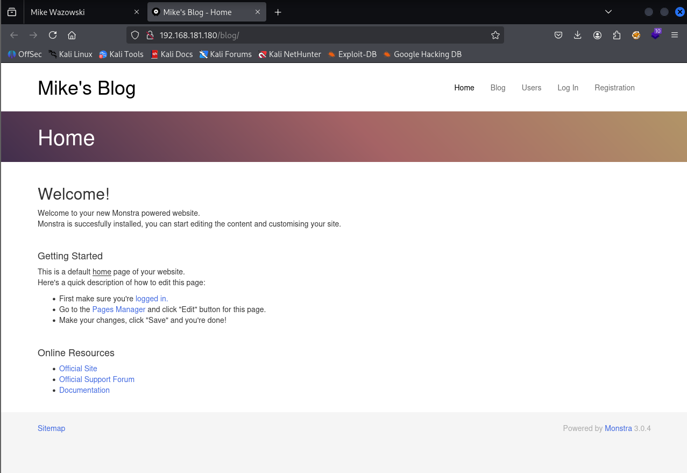This screenshot has width=687, height=473.
Task: Open the Blog navigation item
Action: pos(498,88)
